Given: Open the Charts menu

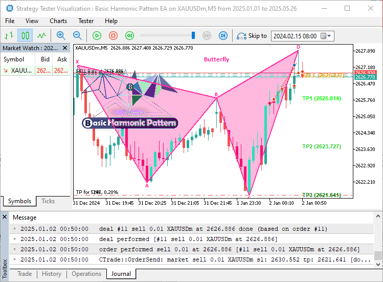Looking at the screenshot, I should 58,21.
